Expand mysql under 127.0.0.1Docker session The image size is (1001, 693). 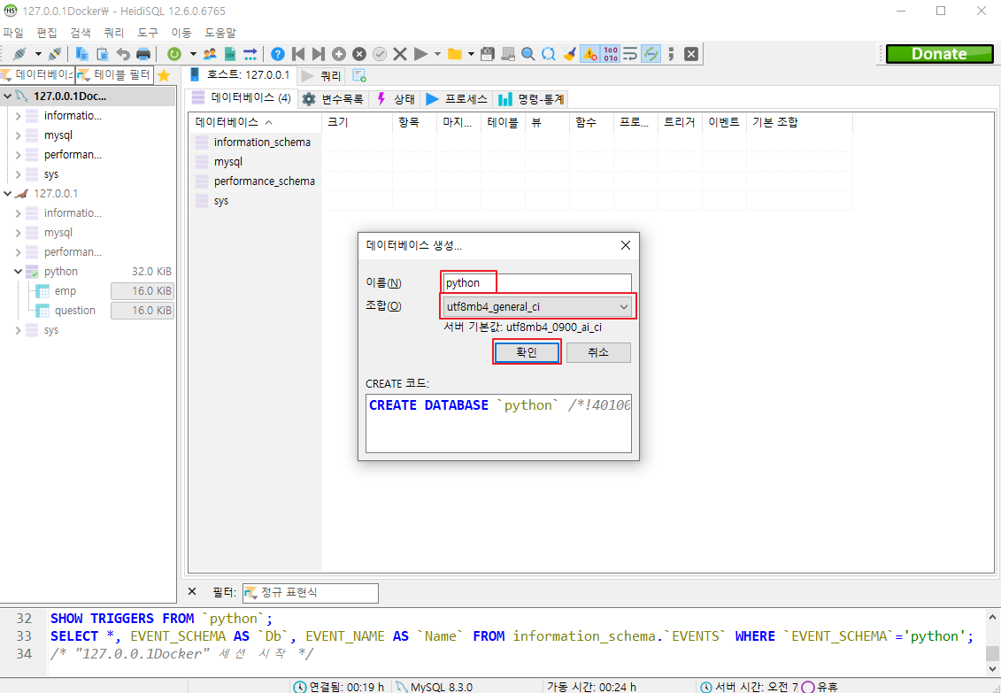18,135
